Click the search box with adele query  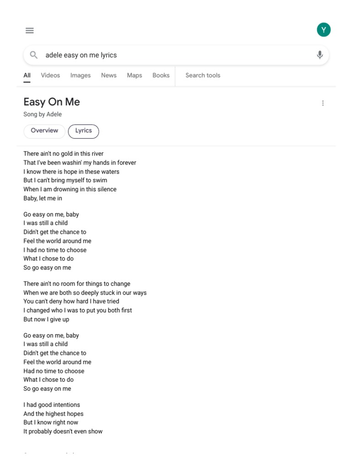174,55
